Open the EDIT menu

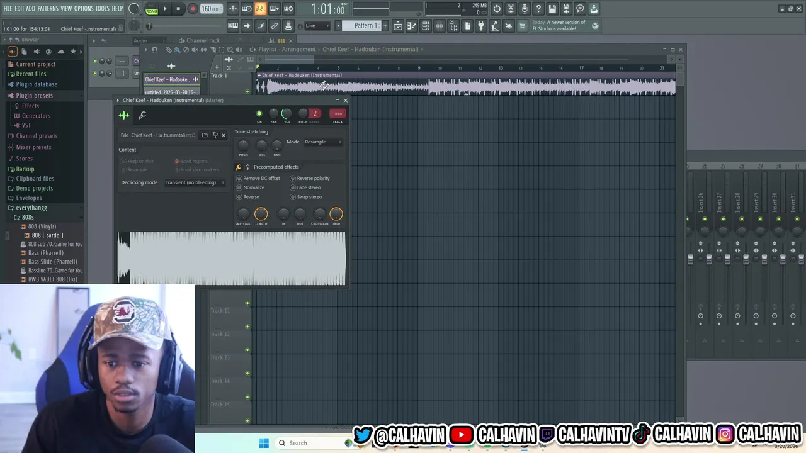pos(19,8)
